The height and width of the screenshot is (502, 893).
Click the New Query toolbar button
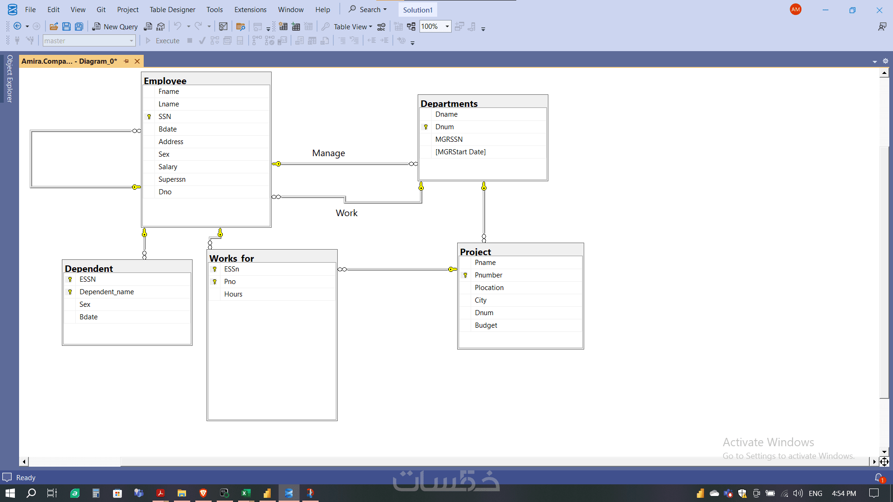[115, 26]
